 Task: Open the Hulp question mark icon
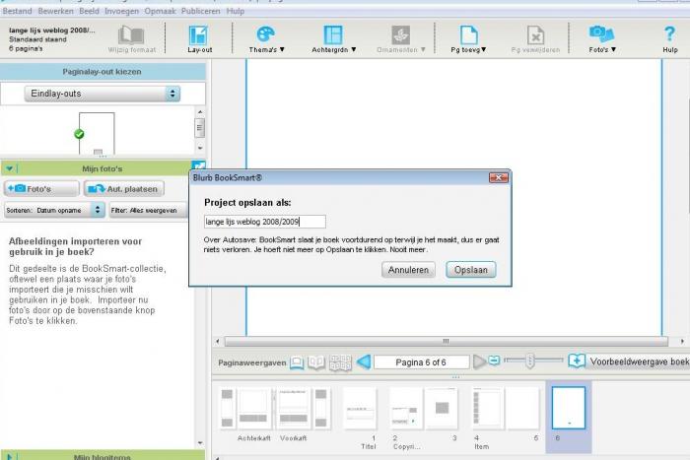coord(669,33)
